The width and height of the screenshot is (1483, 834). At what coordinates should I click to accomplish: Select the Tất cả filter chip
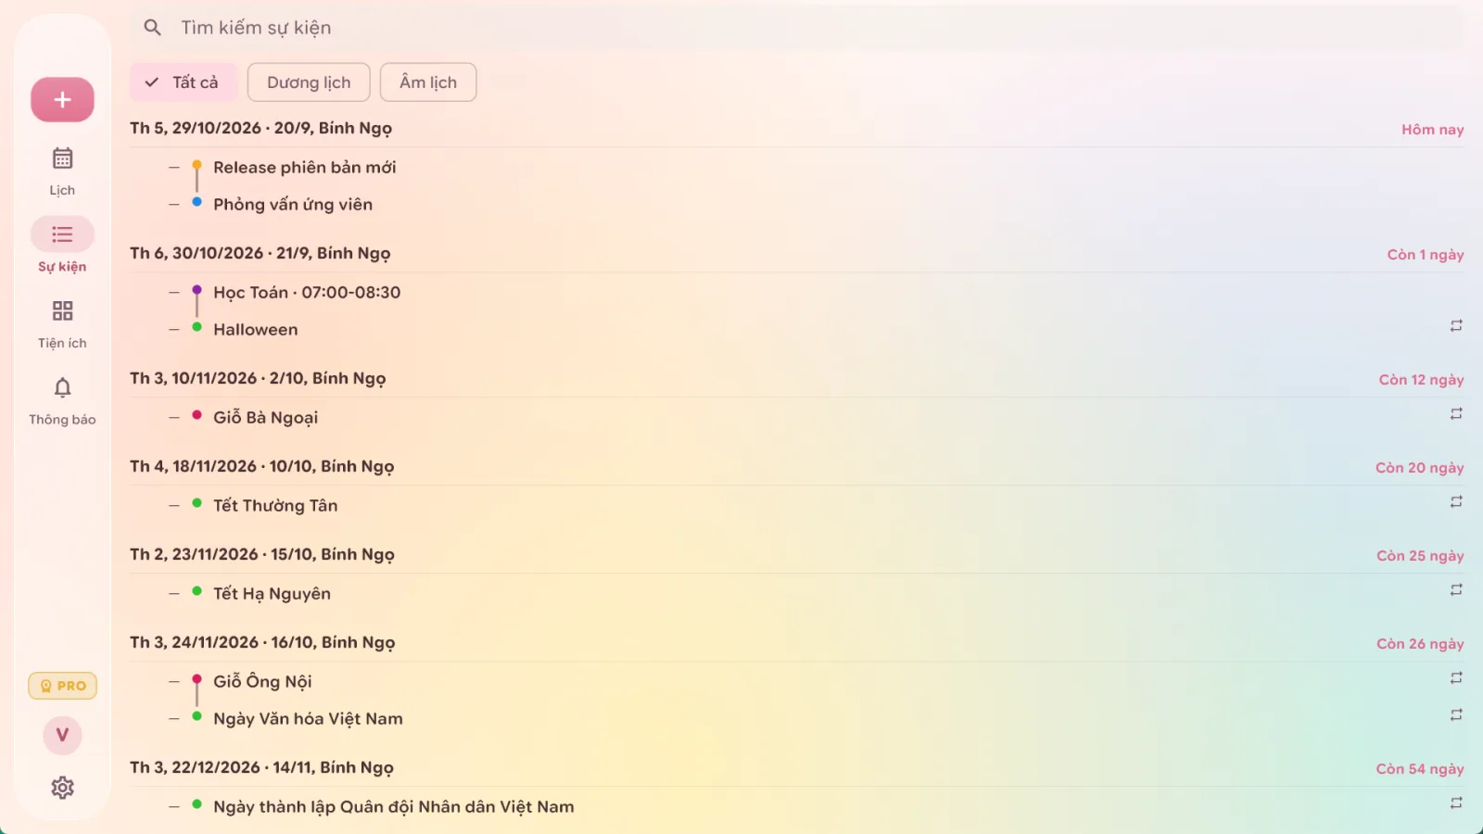tap(184, 82)
